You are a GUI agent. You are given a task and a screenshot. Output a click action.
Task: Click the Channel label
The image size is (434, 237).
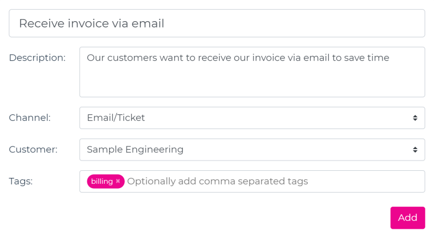coord(30,118)
